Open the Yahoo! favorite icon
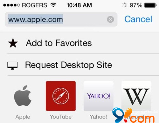Screen dimensions: 159x123 tap(99, 96)
